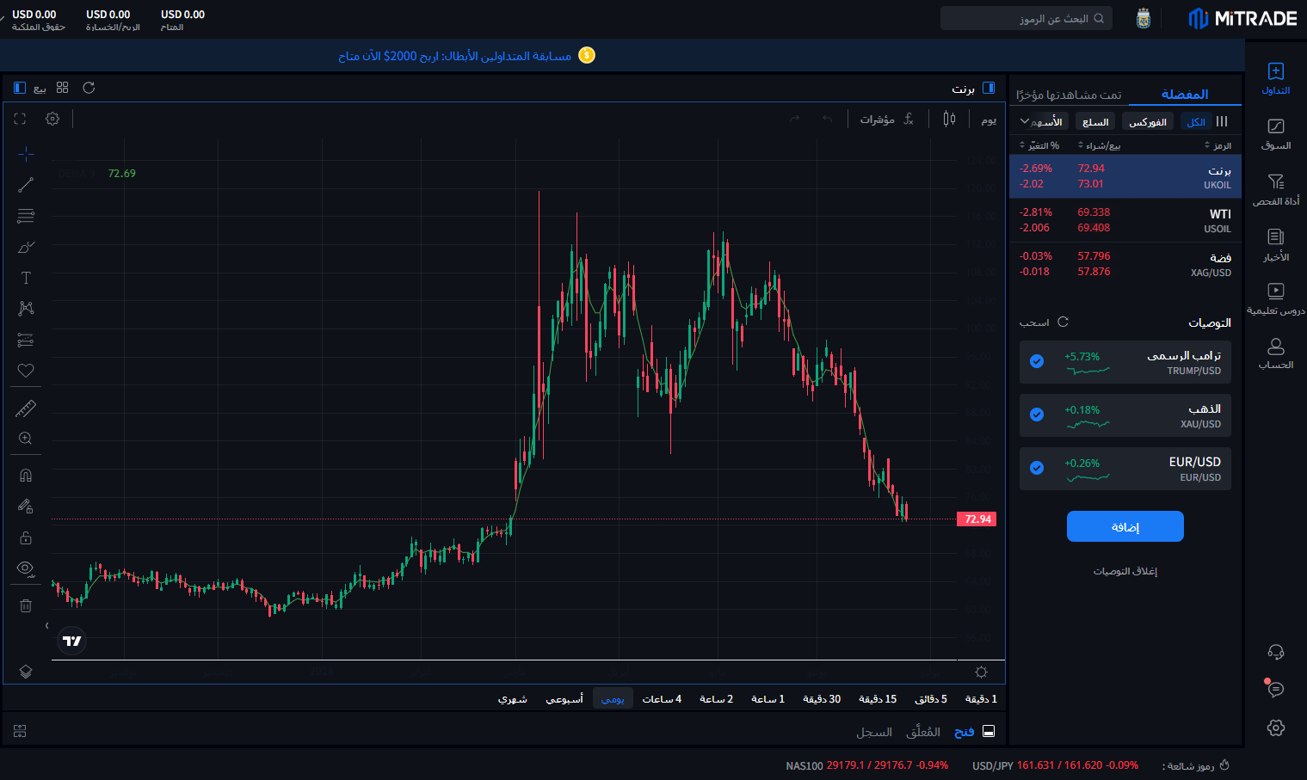This screenshot has height=780, width=1307.
Task: Select the 4 hours timeframe
Action: (662, 699)
